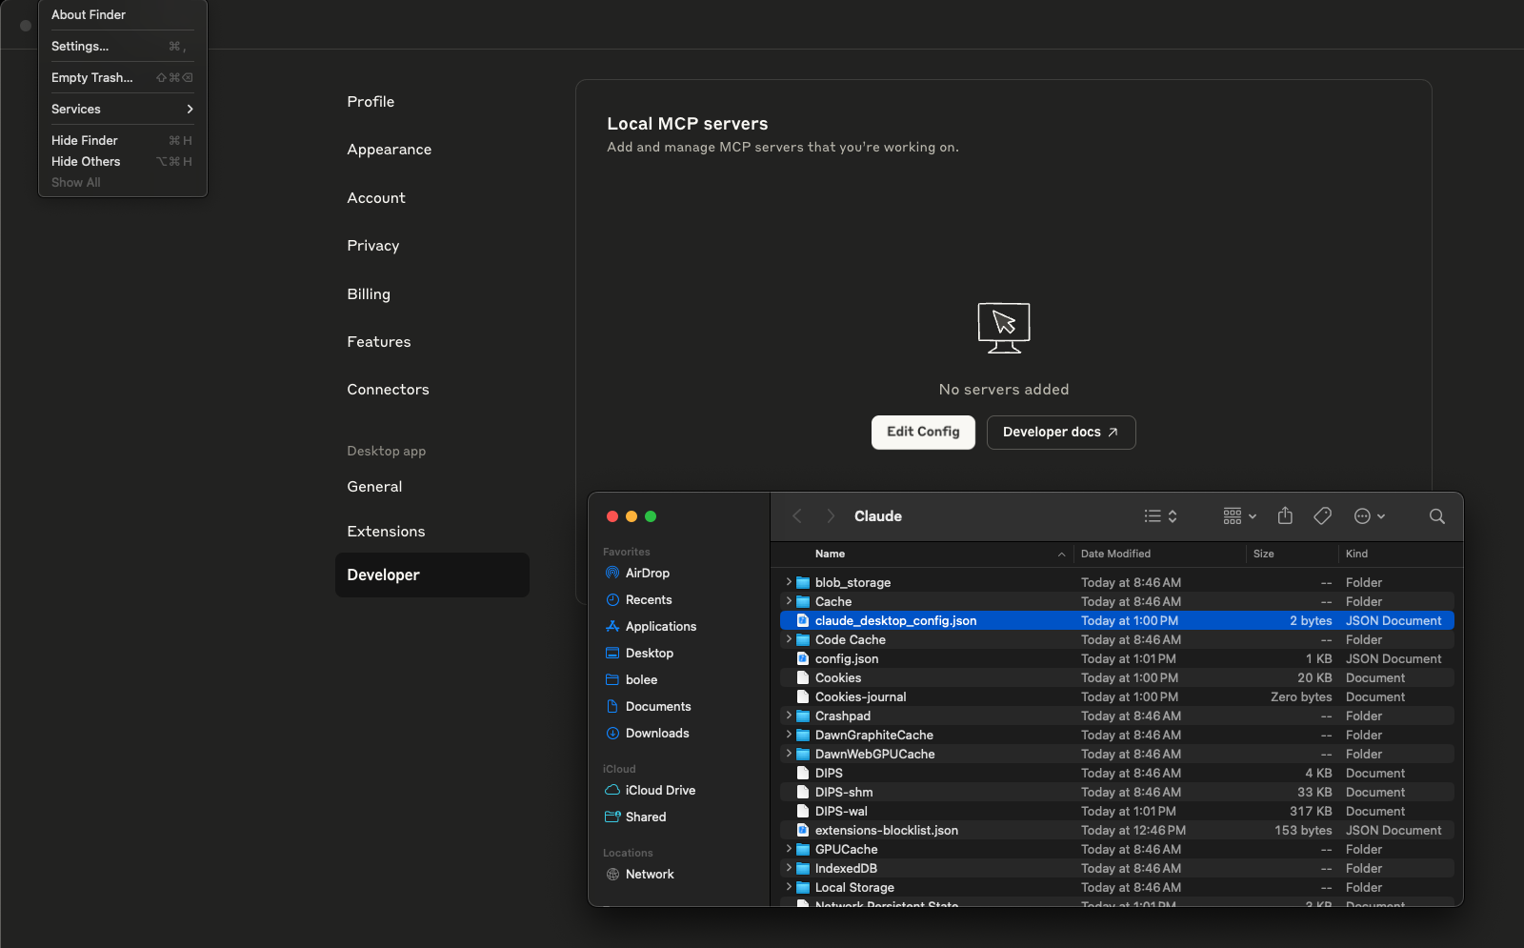Choose Hide Finder menu item
Image resolution: width=1524 pixels, height=948 pixels.
coord(123,140)
